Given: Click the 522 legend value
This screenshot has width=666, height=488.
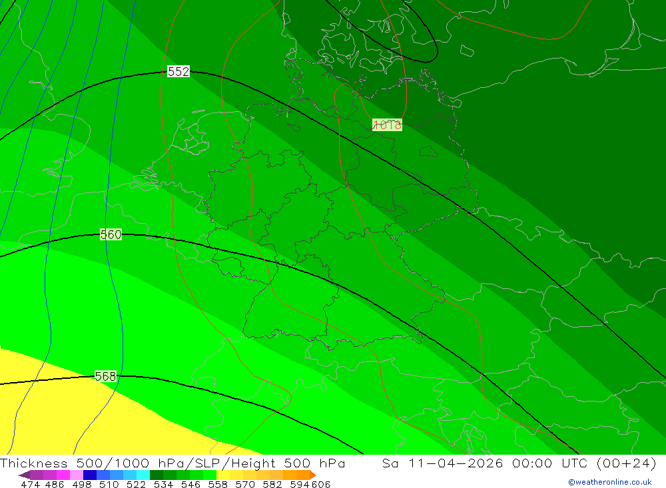Looking at the screenshot, I should pos(137,484).
